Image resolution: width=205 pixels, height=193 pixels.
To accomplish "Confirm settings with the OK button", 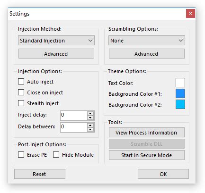I will click(x=163, y=174).
